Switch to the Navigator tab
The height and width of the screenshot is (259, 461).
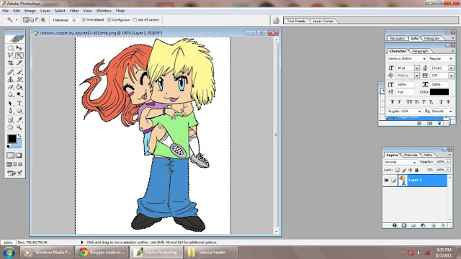[x=397, y=38]
